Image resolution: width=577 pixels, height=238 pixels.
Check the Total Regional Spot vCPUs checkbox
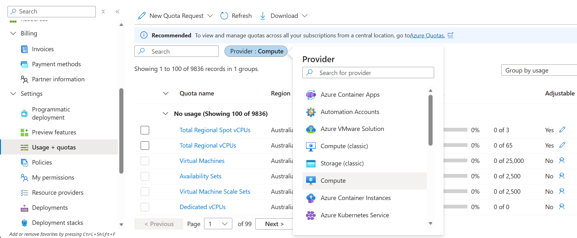[145, 130]
